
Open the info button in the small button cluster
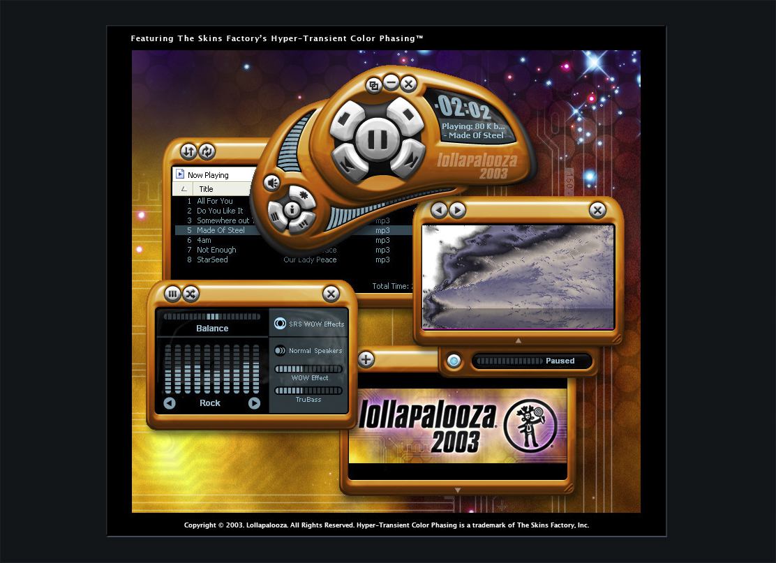pyautogui.click(x=292, y=210)
